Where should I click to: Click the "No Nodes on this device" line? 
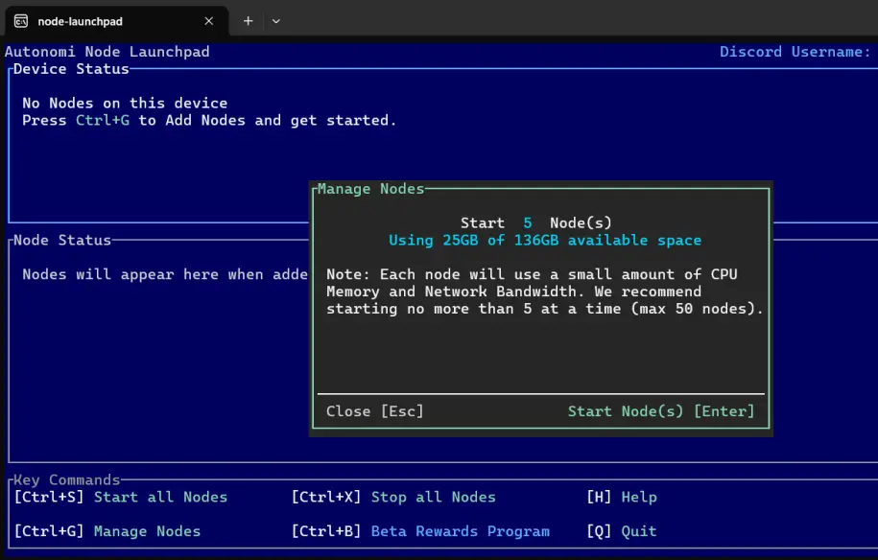click(125, 103)
